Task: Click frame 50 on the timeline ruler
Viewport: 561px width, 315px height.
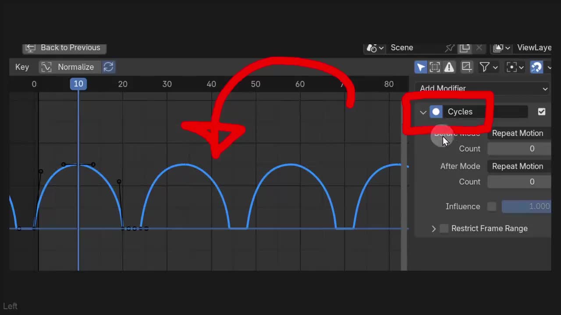Action: tap(256, 84)
